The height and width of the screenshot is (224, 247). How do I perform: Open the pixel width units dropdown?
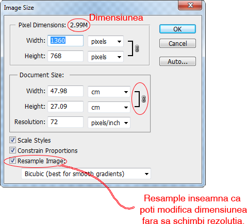point(106,41)
